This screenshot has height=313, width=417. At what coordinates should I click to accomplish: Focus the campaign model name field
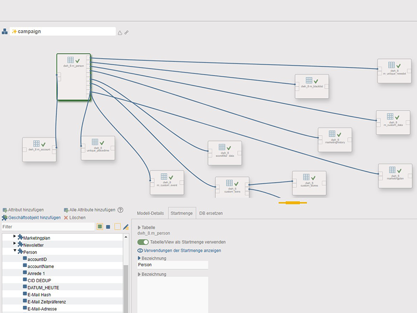(63, 31)
